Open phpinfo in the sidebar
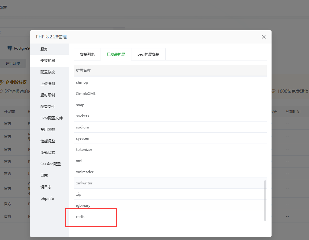 click(47, 199)
